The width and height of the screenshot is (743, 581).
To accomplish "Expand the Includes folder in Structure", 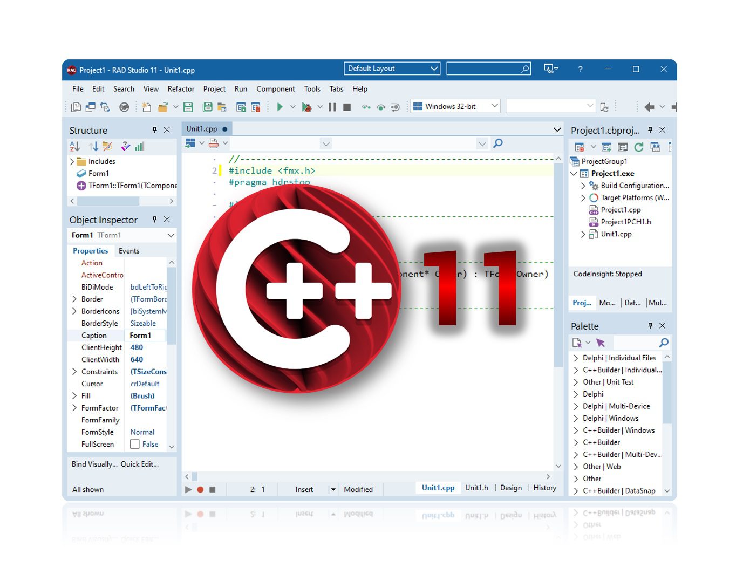I will pyautogui.click(x=72, y=161).
